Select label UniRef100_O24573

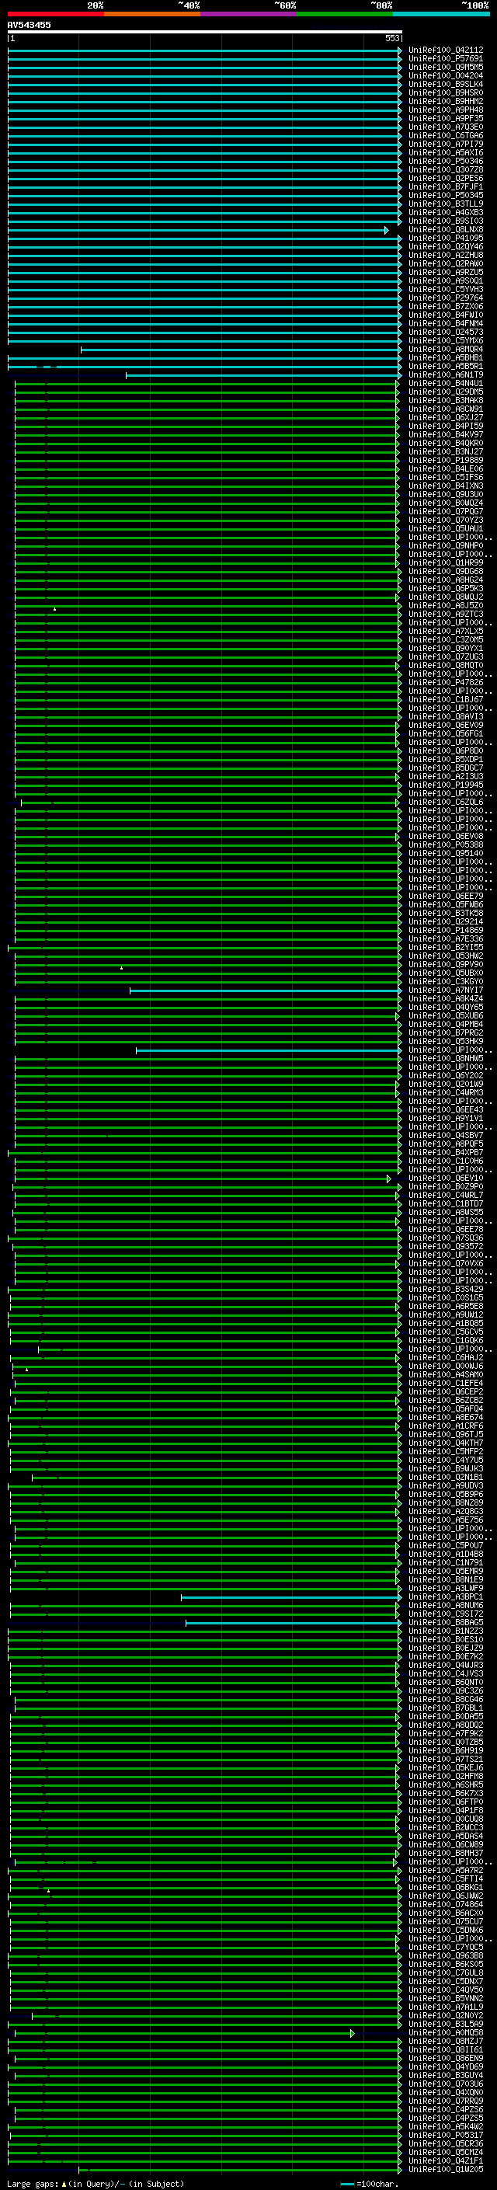(446, 332)
